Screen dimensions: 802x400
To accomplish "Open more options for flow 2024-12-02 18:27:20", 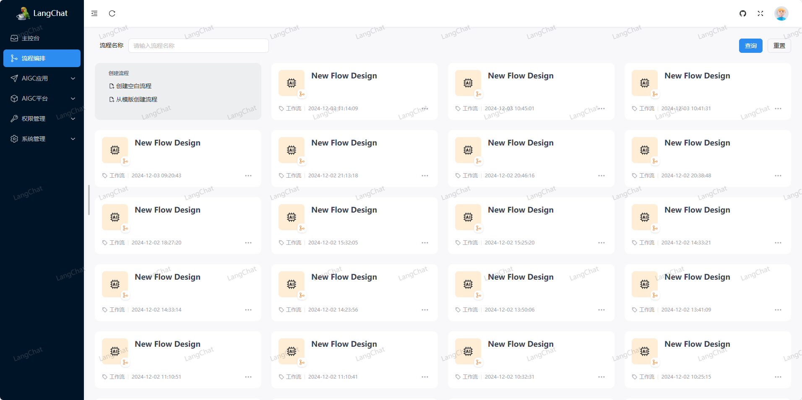I will (x=248, y=243).
